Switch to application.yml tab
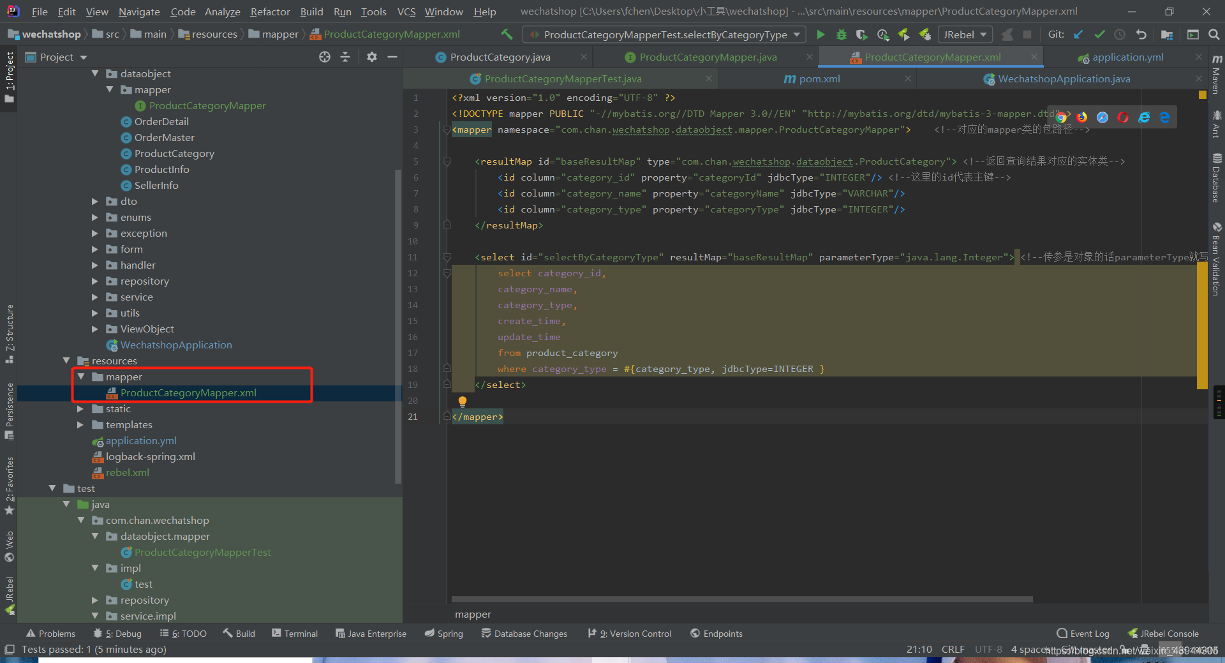Image resolution: width=1225 pixels, height=663 pixels. point(1127,57)
